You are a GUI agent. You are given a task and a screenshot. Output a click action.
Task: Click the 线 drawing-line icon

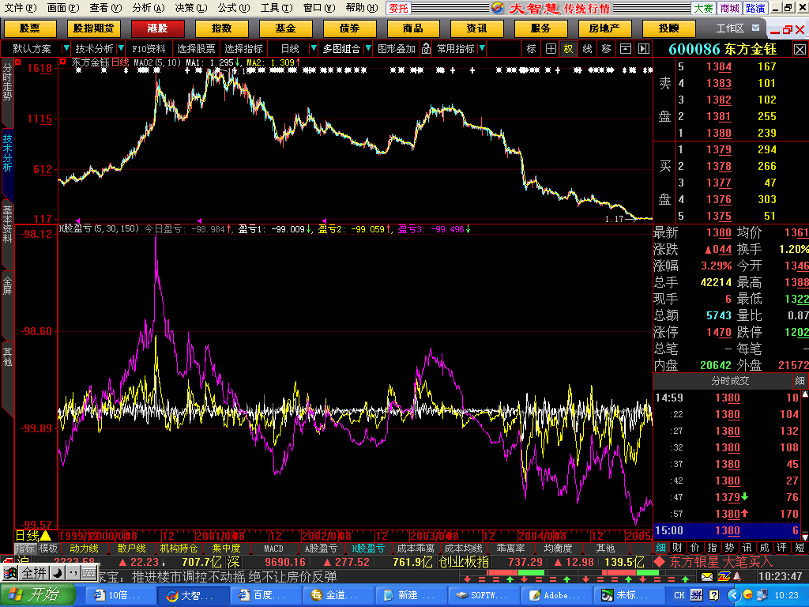pos(587,48)
